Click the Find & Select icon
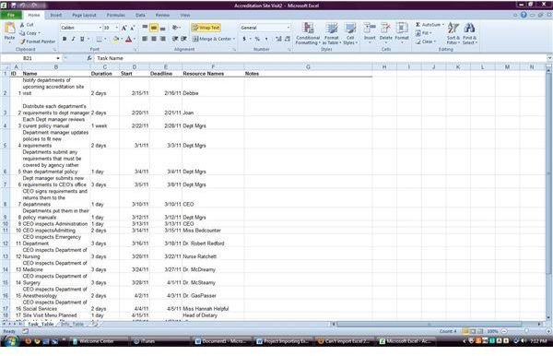Viewport: 553px width, 356px height. [469, 33]
